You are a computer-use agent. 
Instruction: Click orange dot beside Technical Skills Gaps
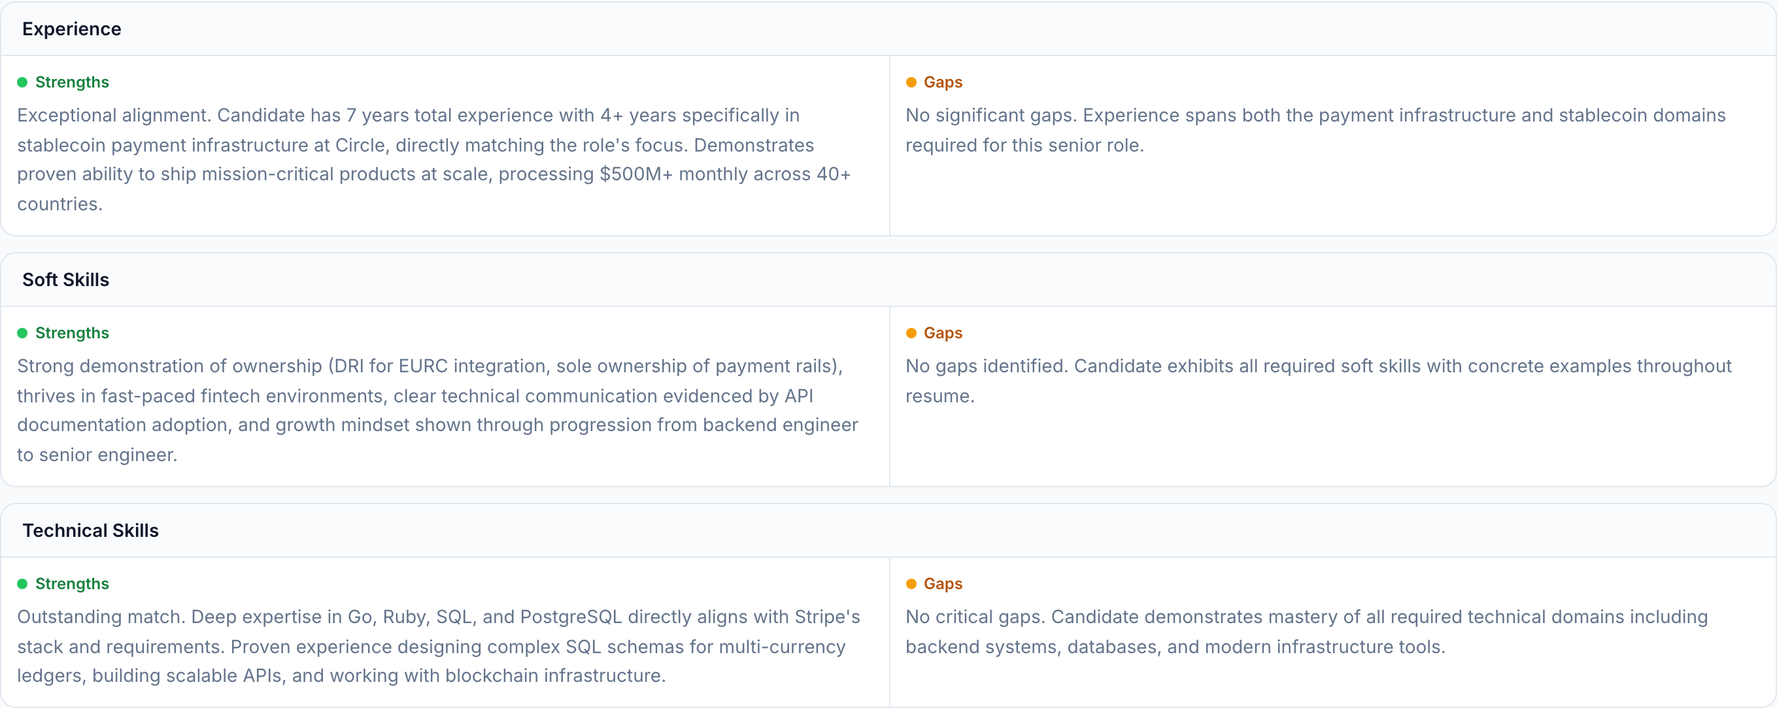pos(911,584)
